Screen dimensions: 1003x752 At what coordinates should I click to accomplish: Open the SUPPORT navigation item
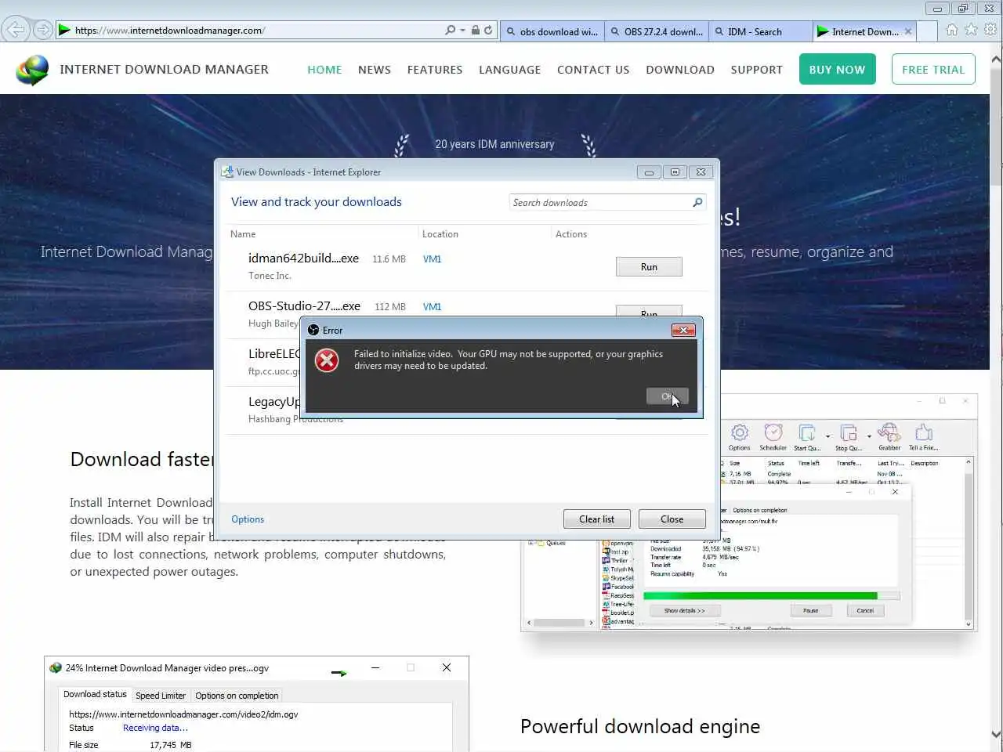757,70
